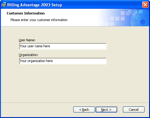Focus the User Name text field
The image size is (150, 118).
click(x=63, y=46)
